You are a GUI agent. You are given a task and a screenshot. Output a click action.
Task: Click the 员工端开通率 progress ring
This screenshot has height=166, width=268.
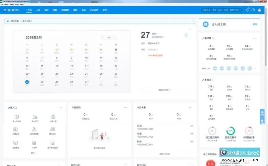coord(212,131)
